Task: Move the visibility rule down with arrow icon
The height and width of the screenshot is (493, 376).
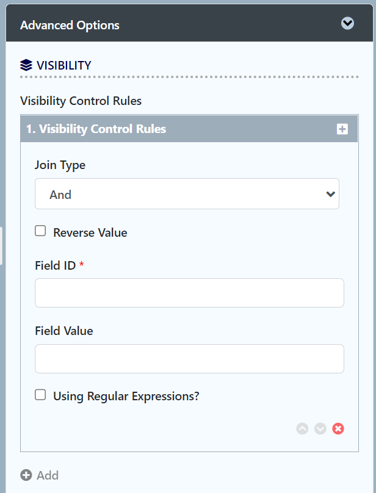Action: [x=320, y=428]
